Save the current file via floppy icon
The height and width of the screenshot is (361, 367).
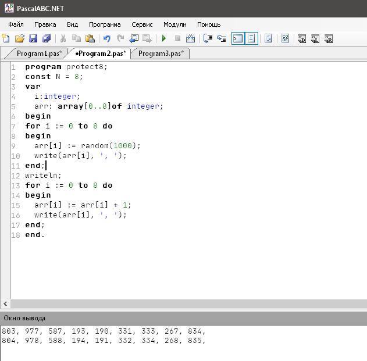(x=33, y=39)
